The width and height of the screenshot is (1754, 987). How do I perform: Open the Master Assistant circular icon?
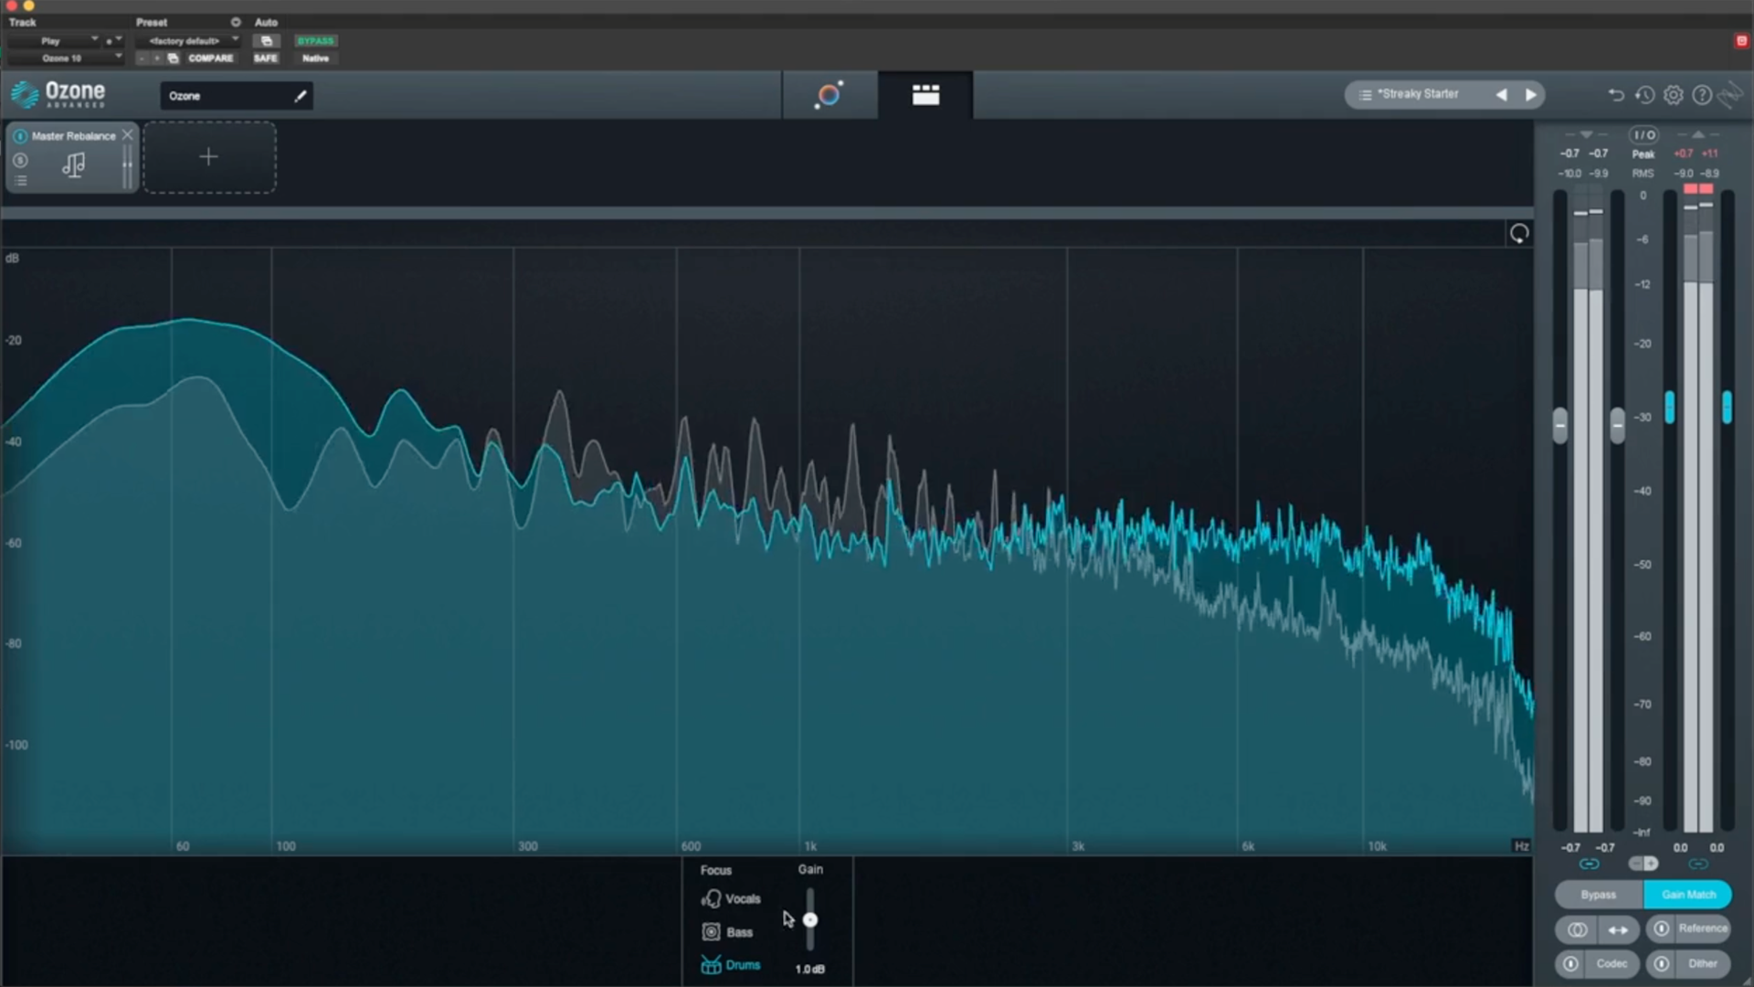point(829,95)
